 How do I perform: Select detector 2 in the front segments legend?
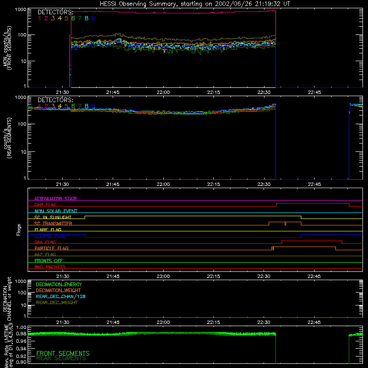[x=46, y=18]
